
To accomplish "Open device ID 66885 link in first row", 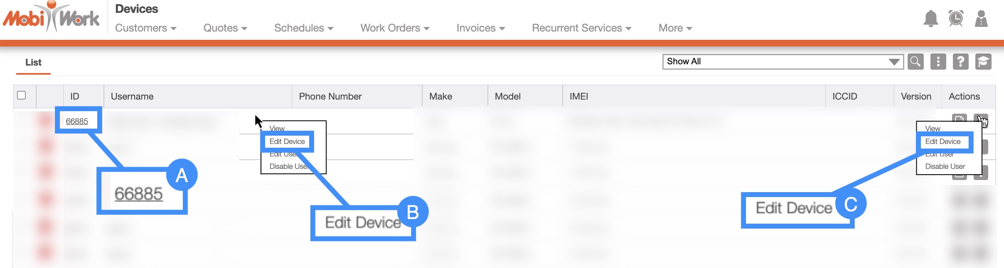I will click(x=77, y=121).
